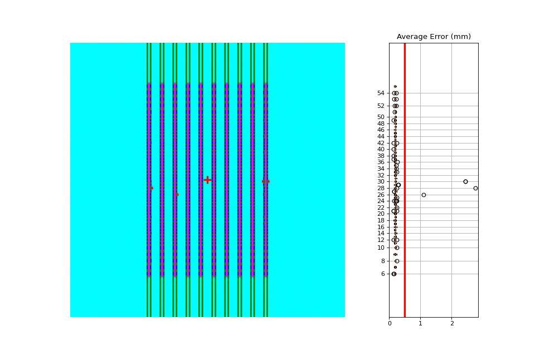
Task: Click the red vertical tolerance line in error plot
Action: click(x=405, y=180)
